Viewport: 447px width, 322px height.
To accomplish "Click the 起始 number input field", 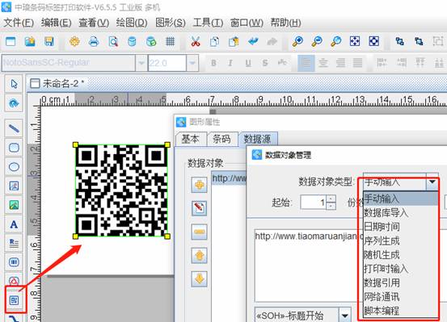I will 314,203.
